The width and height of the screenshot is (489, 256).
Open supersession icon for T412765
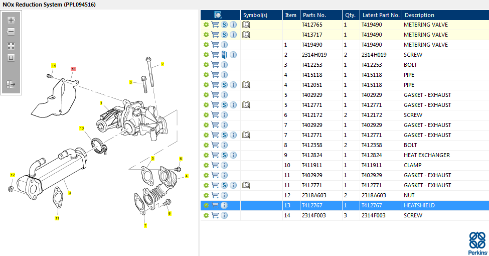tap(224, 25)
